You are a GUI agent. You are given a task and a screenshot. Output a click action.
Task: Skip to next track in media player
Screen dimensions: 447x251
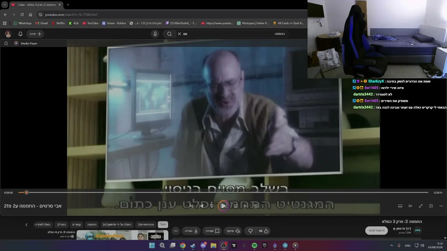(x=245, y=206)
